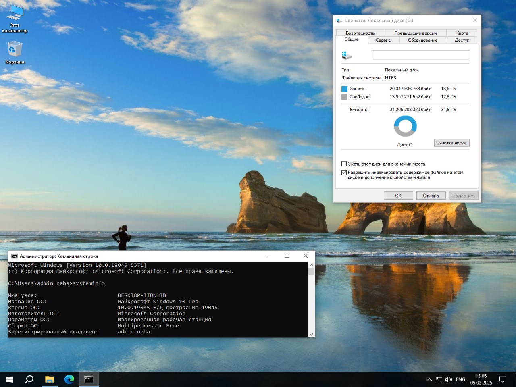Click Command Prompt scrollbar down arrow

point(311,334)
